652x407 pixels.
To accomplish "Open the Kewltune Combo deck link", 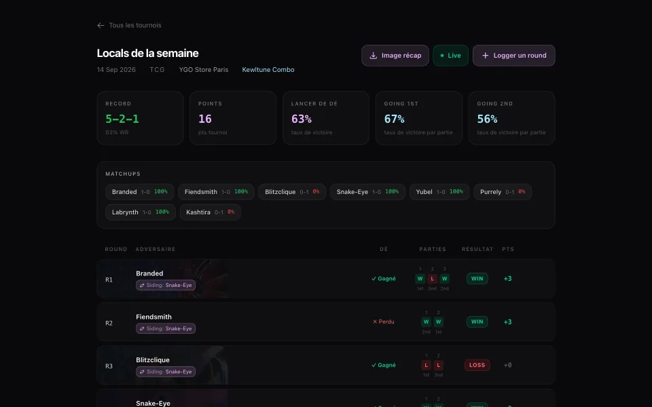I will 268,70.
